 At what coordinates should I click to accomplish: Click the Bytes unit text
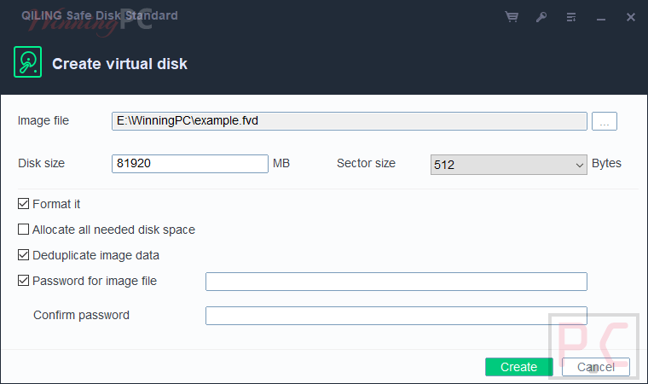[x=606, y=163]
